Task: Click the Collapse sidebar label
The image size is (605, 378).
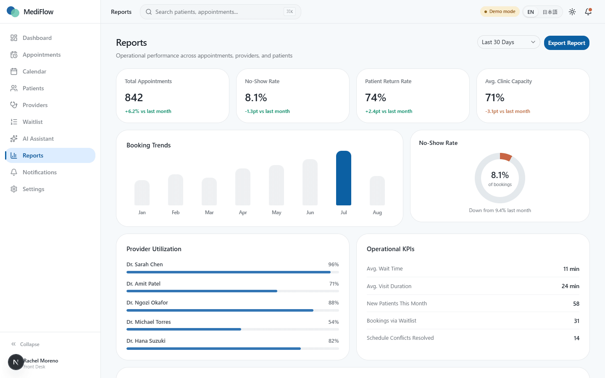Action: coord(30,344)
